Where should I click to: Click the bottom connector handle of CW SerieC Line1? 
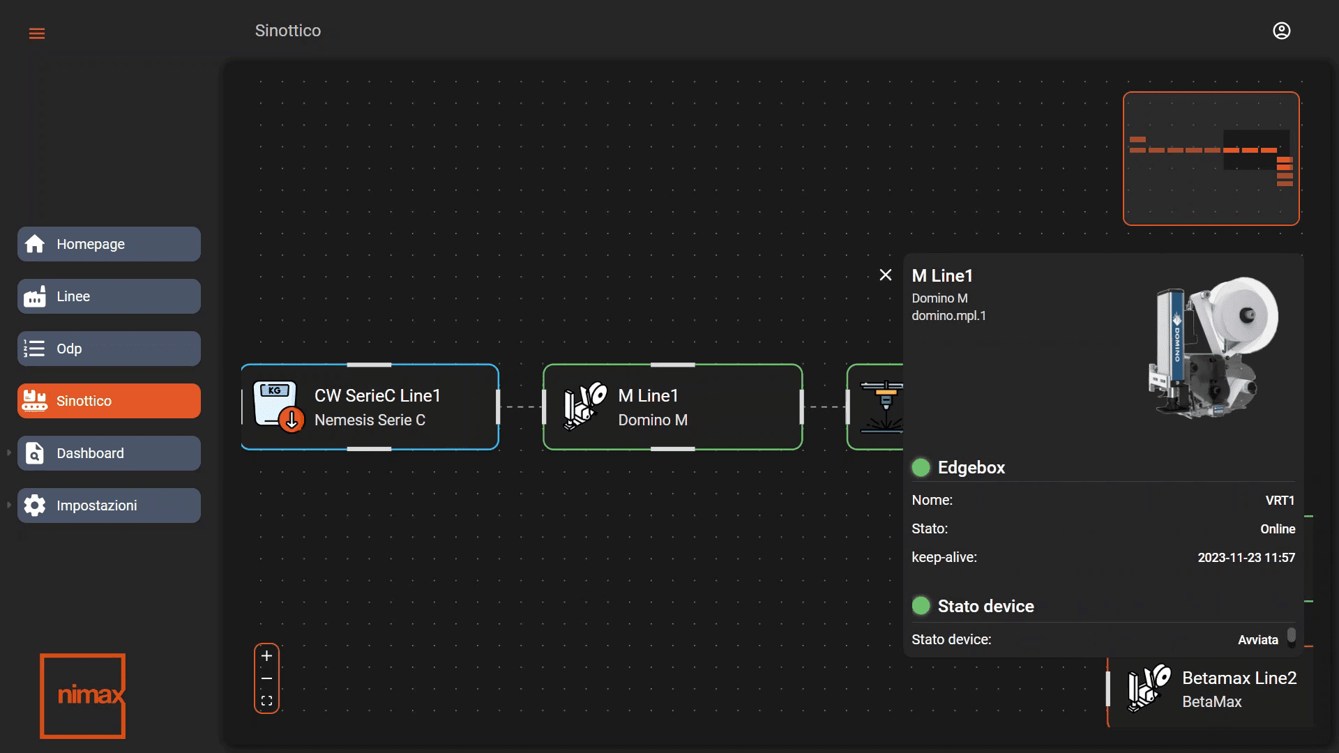(369, 449)
